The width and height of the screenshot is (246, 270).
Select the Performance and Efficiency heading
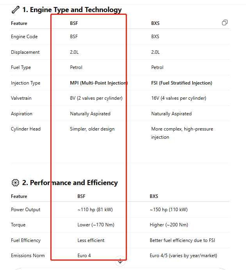tap(70, 183)
